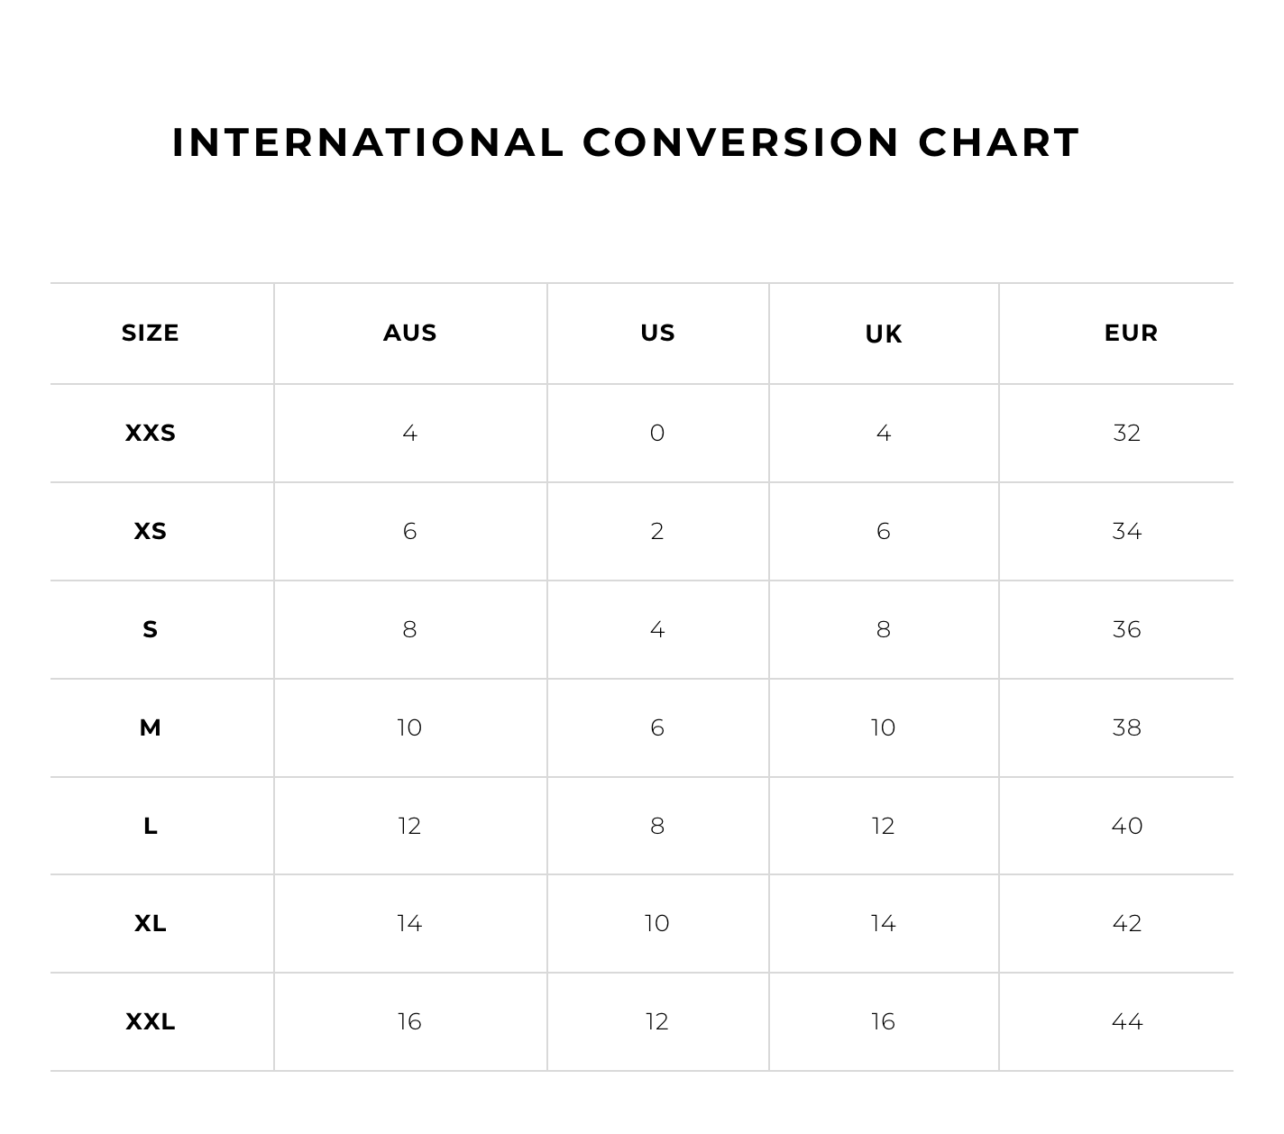Select EUR value 38 in M row
This screenshot has height=1134, width=1284.
1127,727
